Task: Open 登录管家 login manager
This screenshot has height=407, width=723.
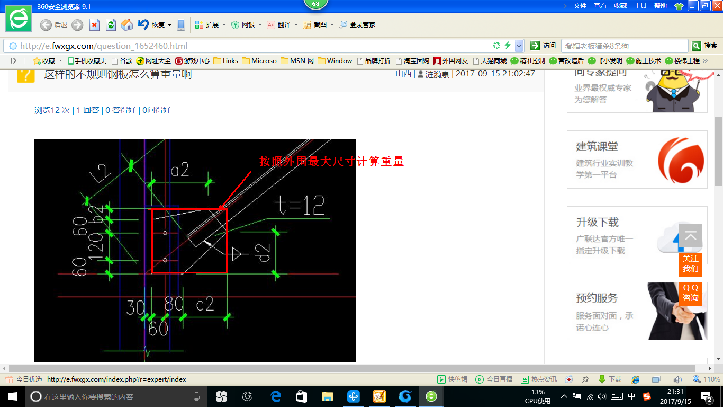Action: point(357,25)
